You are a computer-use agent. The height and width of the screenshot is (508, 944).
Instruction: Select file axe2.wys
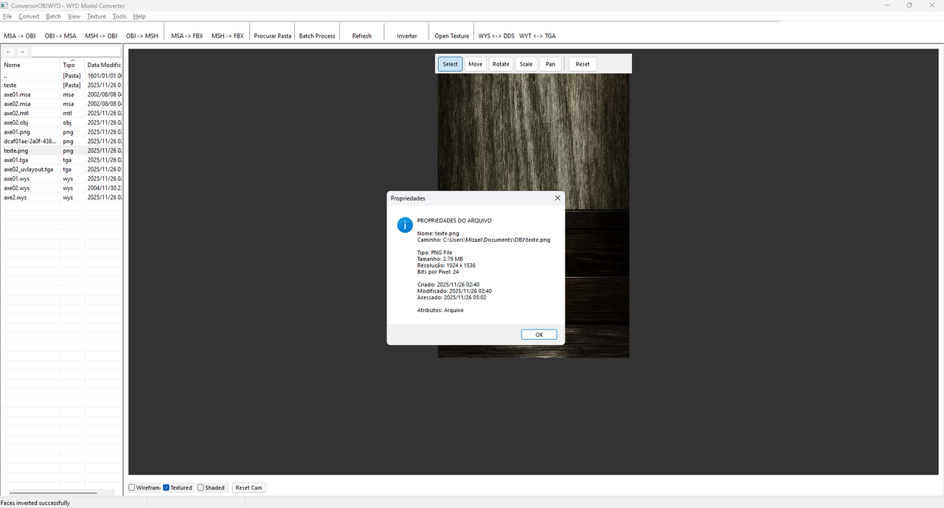pyautogui.click(x=61, y=198)
